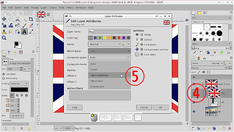The width and height of the screenshot is (234, 132).
Task: Select the Scissors Select tool
Action: click(18, 19)
